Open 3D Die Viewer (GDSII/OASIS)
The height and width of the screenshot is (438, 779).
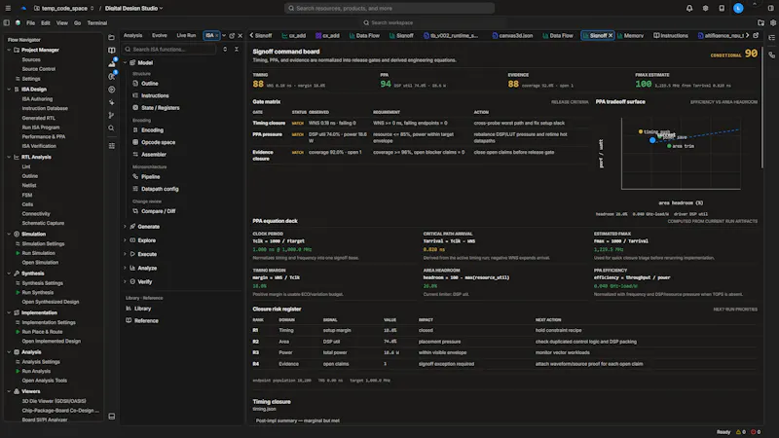(54, 401)
